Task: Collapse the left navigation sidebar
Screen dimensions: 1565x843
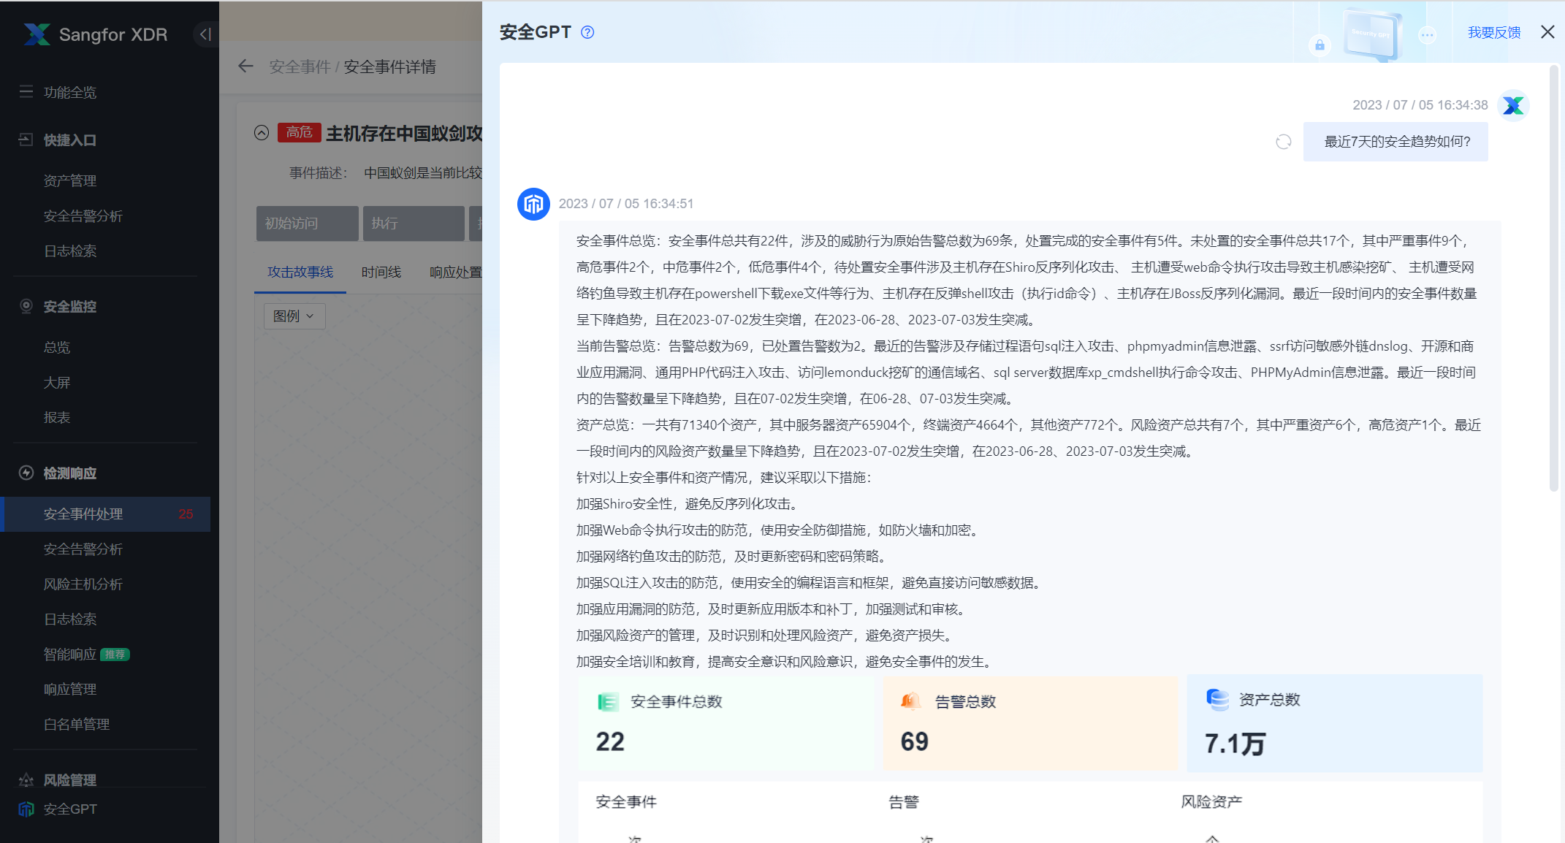Action: click(x=205, y=34)
